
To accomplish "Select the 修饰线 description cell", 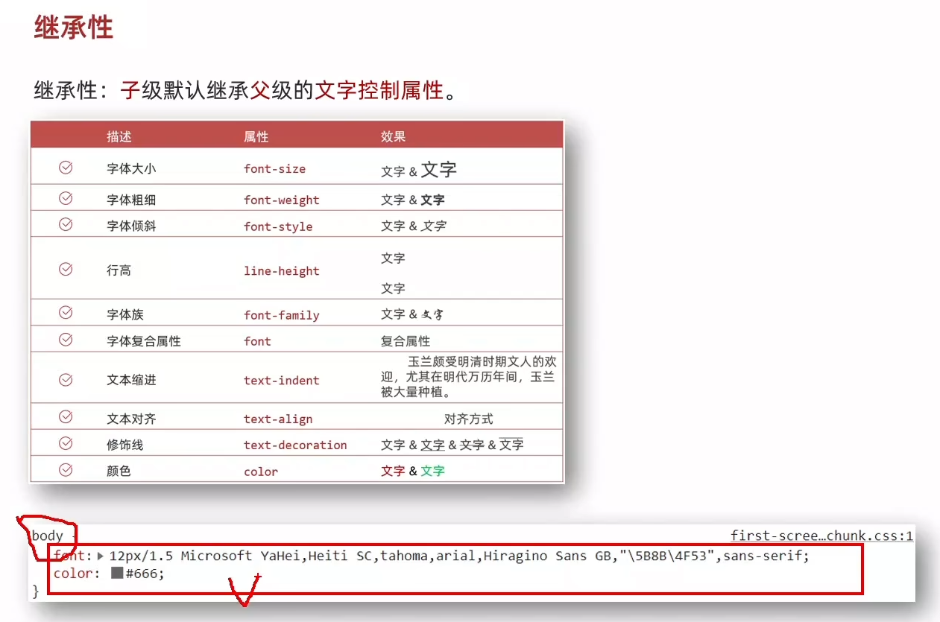I will pos(125,445).
